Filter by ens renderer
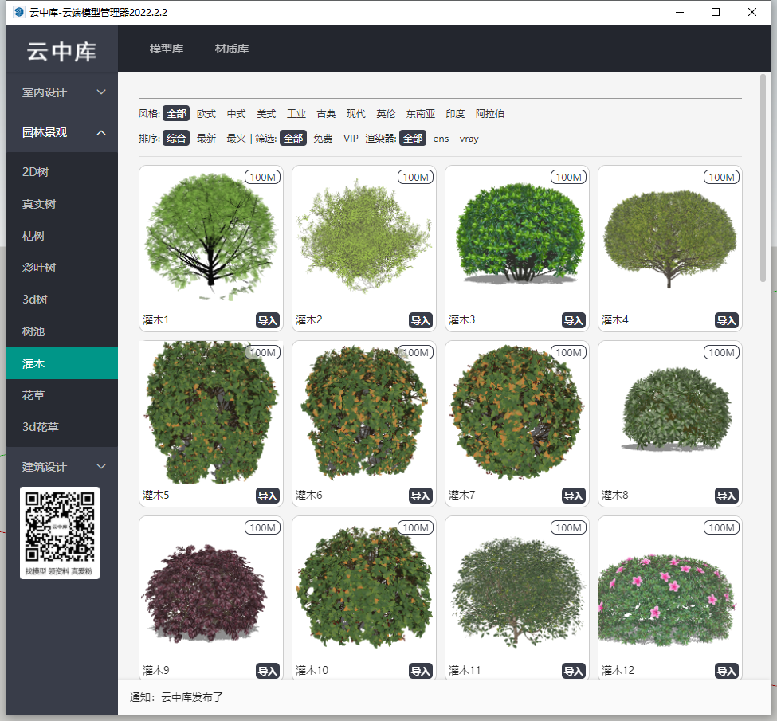This screenshot has width=777, height=721. click(441, 139)
